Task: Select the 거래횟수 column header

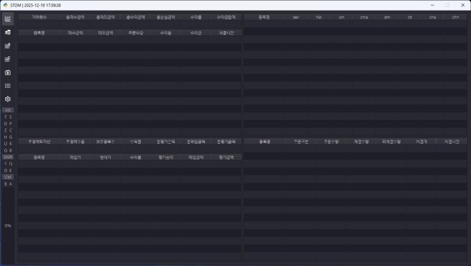Action: (x=39, y=17)
